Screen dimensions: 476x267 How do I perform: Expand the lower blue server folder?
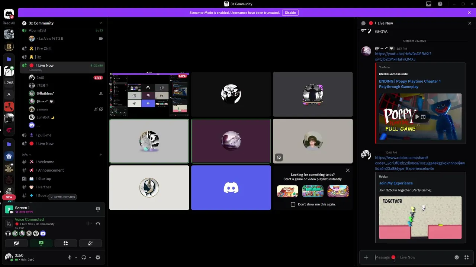(9, 144)
